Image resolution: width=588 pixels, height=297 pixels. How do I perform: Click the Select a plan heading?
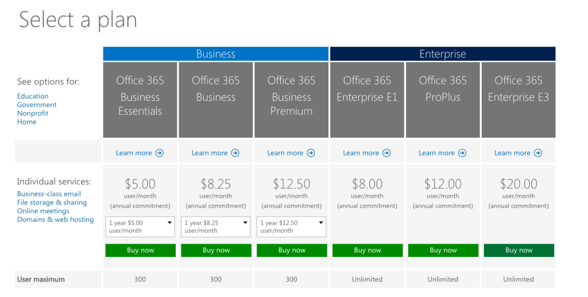tap(78, 20)
